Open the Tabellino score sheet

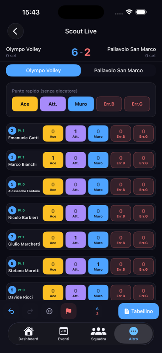[x=139, y=311]
